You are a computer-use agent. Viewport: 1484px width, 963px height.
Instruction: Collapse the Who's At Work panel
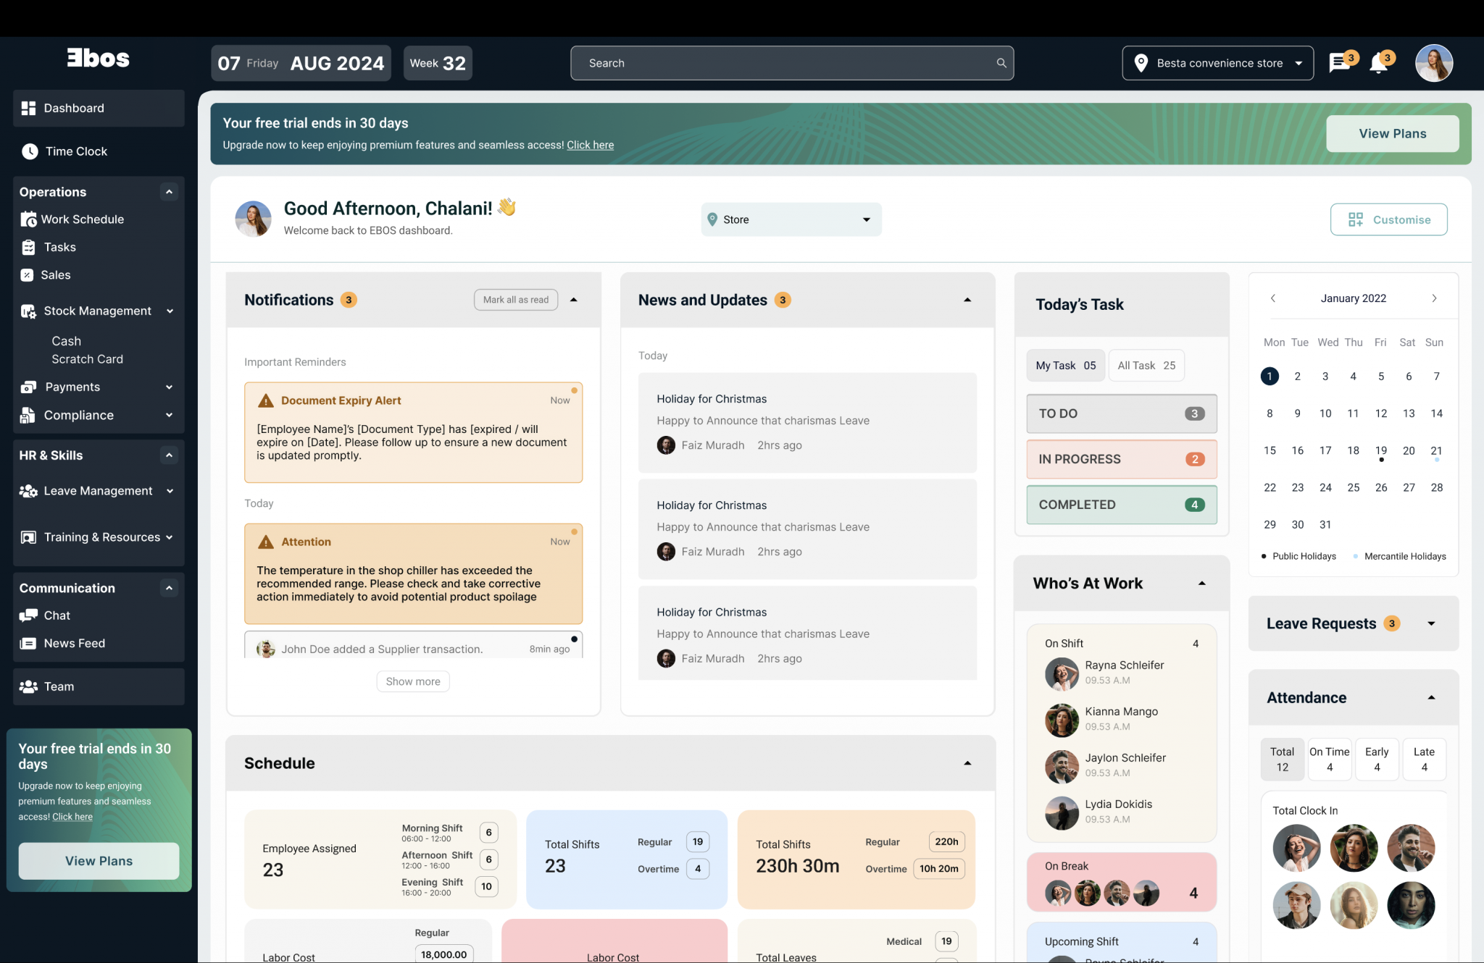[1202, 583]
